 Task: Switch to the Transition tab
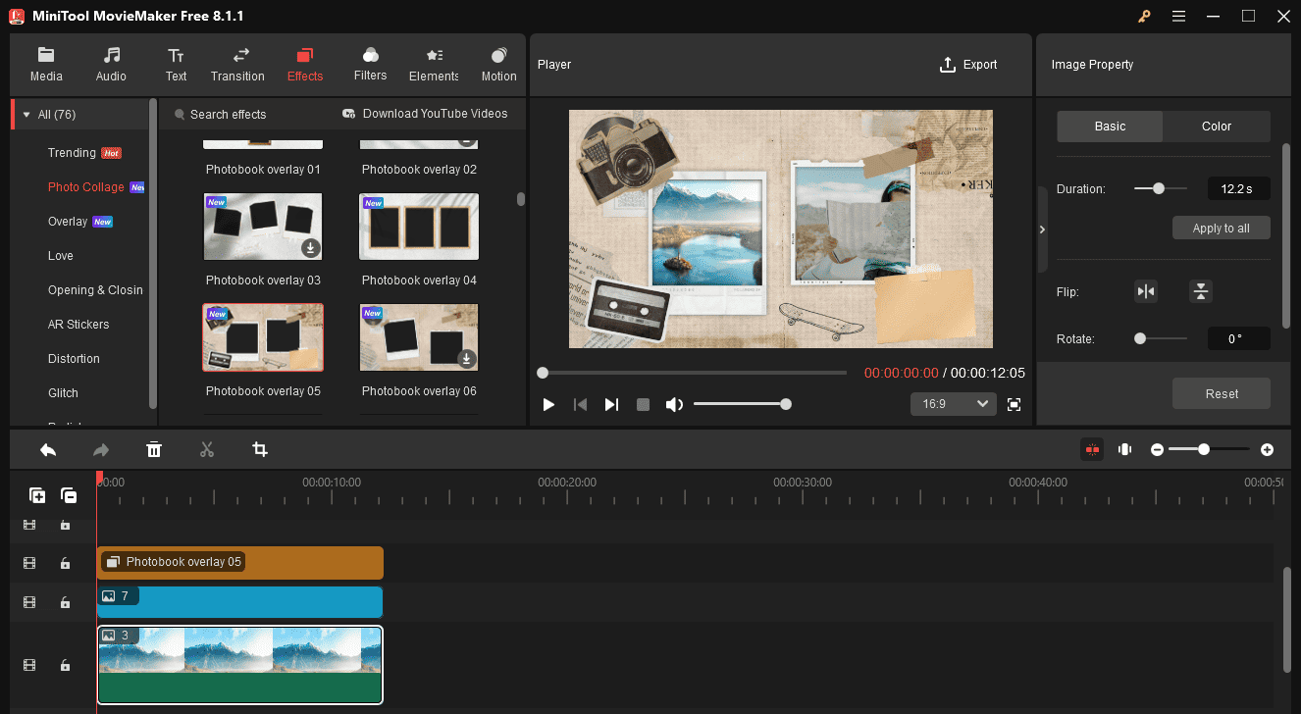pyautogui.click(x=237, y=65)
